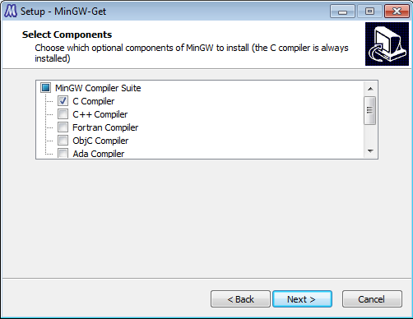
Task: Enable the Fortran Compiler checkbox
Action: (63, 127)
